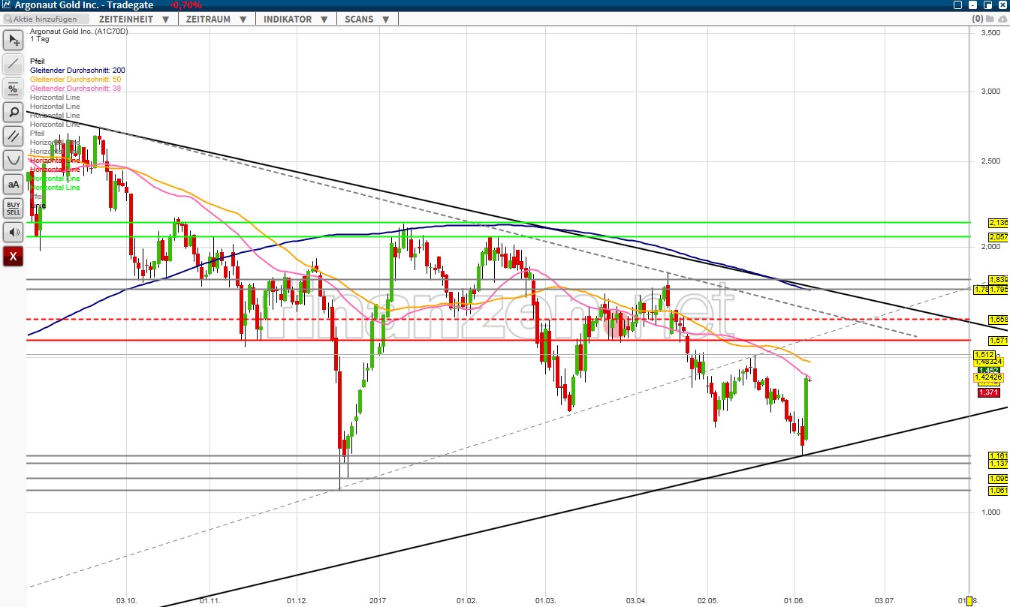Select Gleitender Durchschnitt: 200 legend entry
The width and height of the screenshot is (1010, 607).
[x=77, y=70]
